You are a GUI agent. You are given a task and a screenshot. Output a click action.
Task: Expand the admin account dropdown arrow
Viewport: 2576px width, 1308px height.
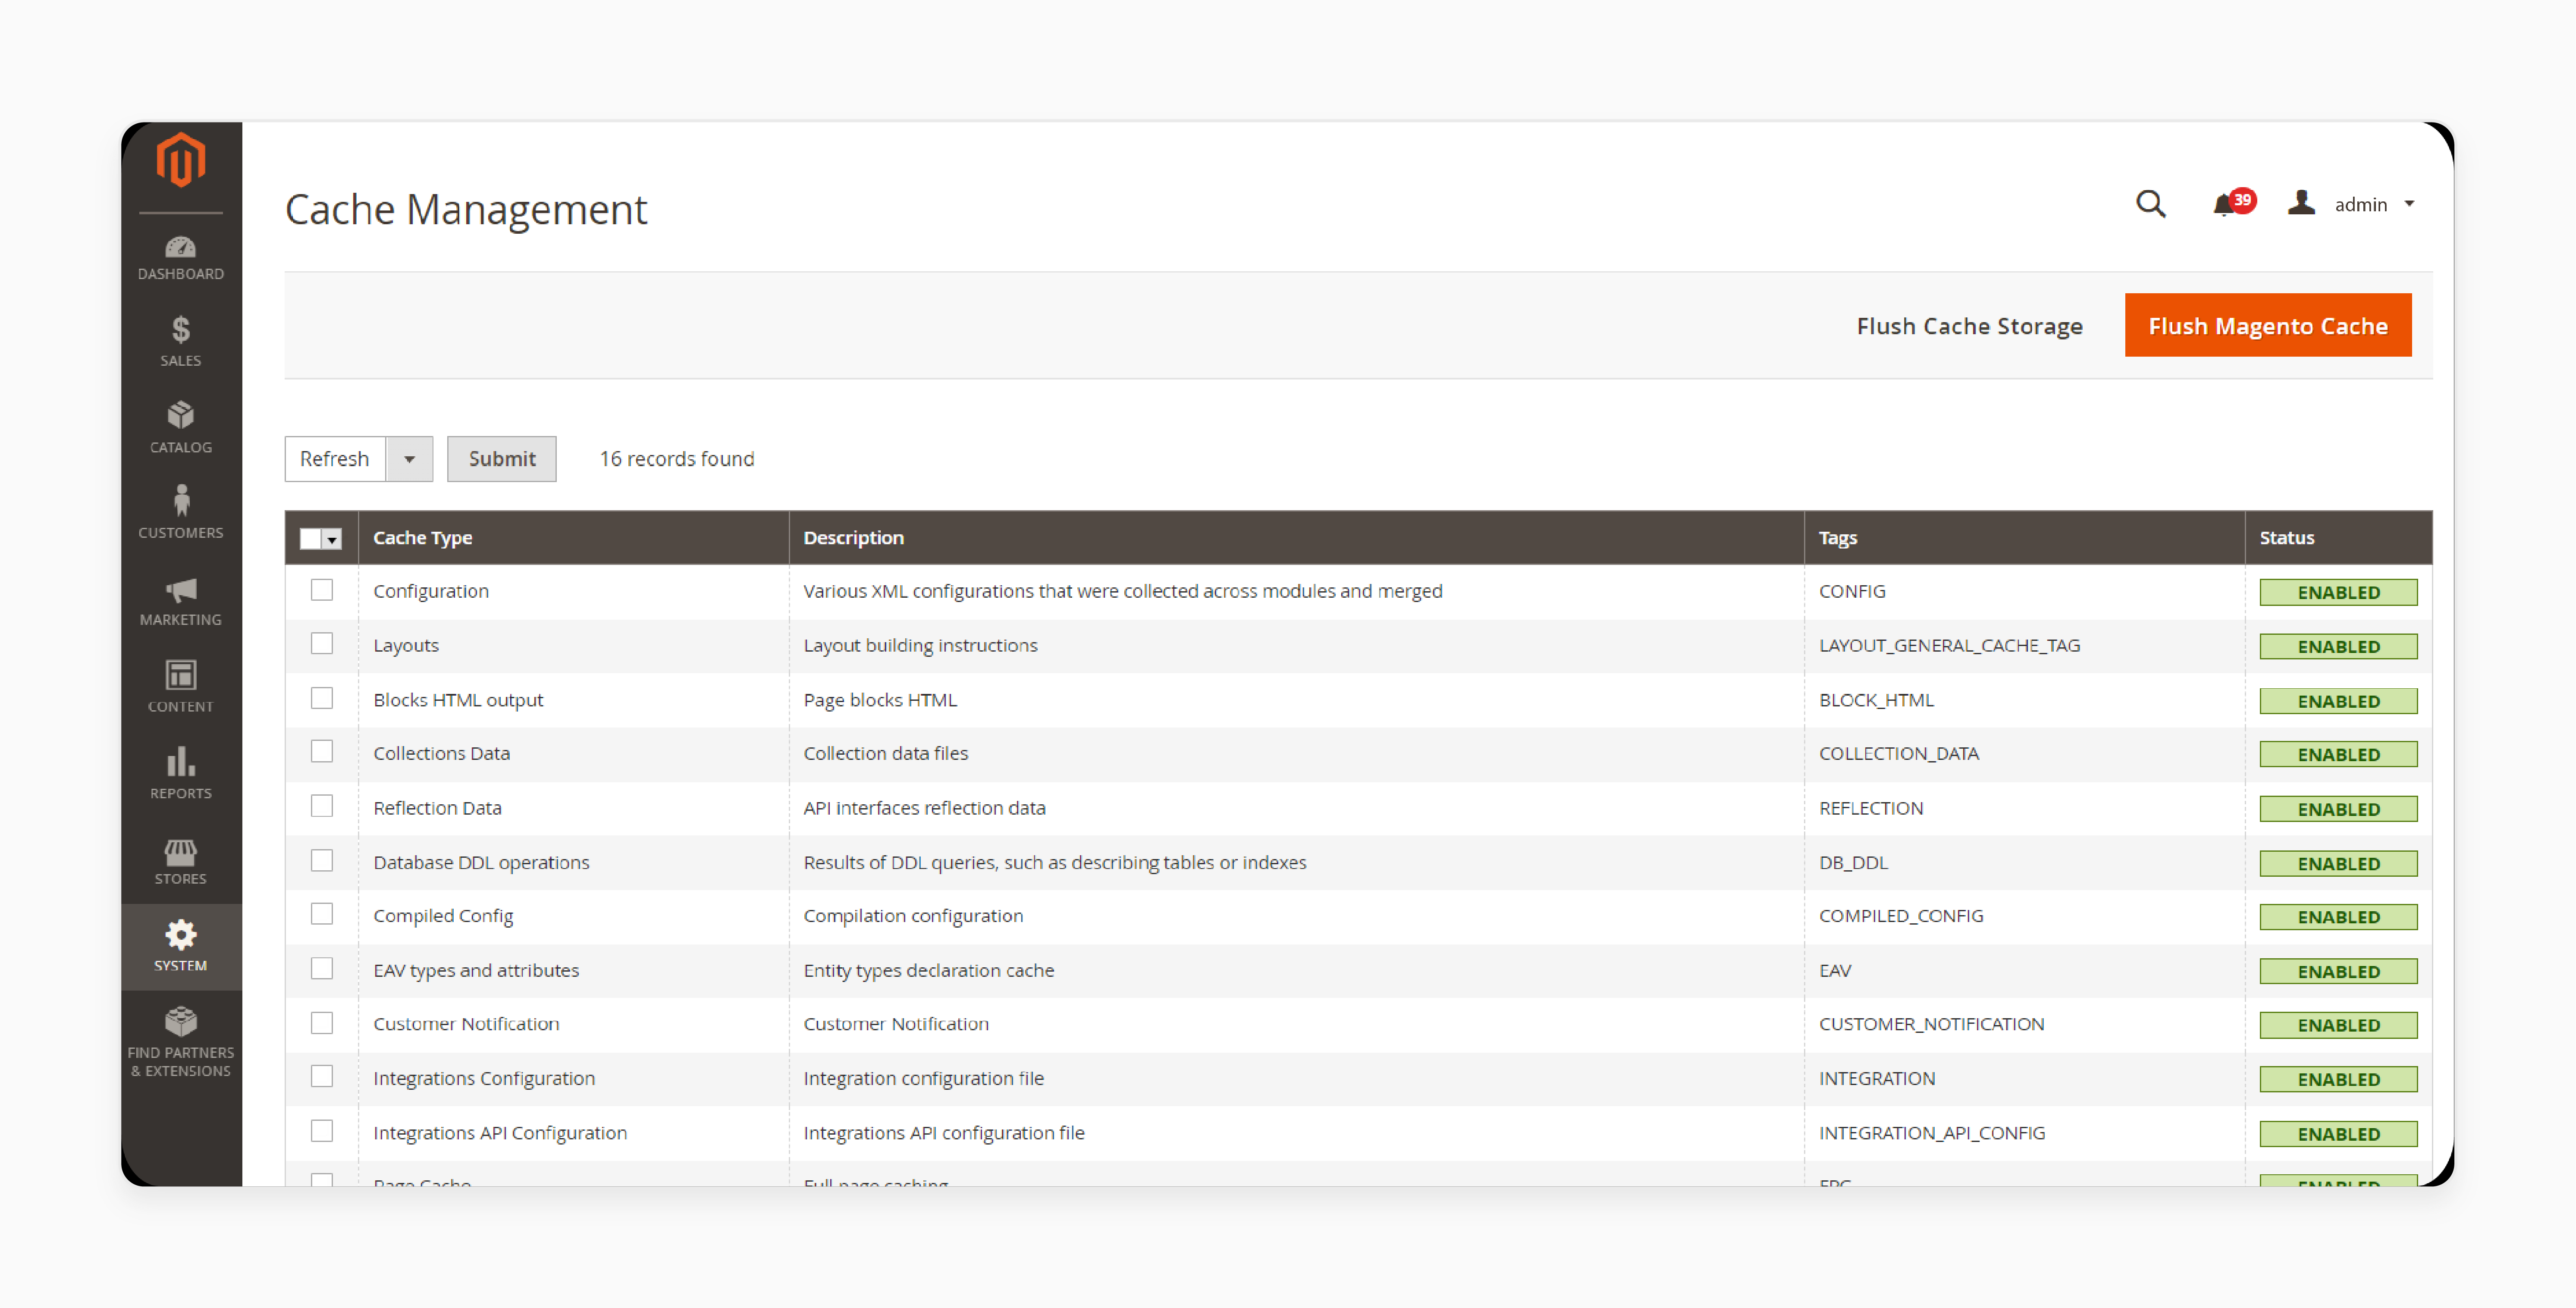[x=2409, y=204]
